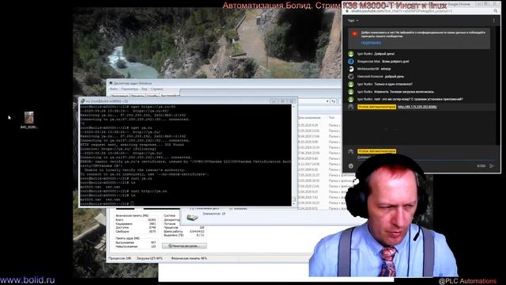
Task: Click the yellow author badge beside posted link
Action: coord(376,107)
